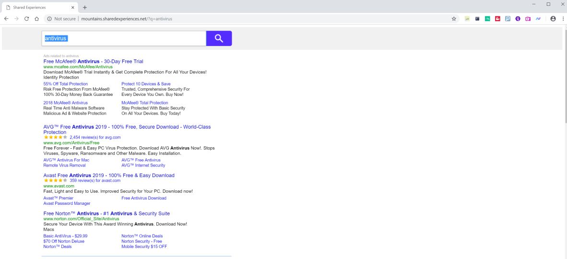Open 359 reviews for avast.com

[x=95, y=180]
